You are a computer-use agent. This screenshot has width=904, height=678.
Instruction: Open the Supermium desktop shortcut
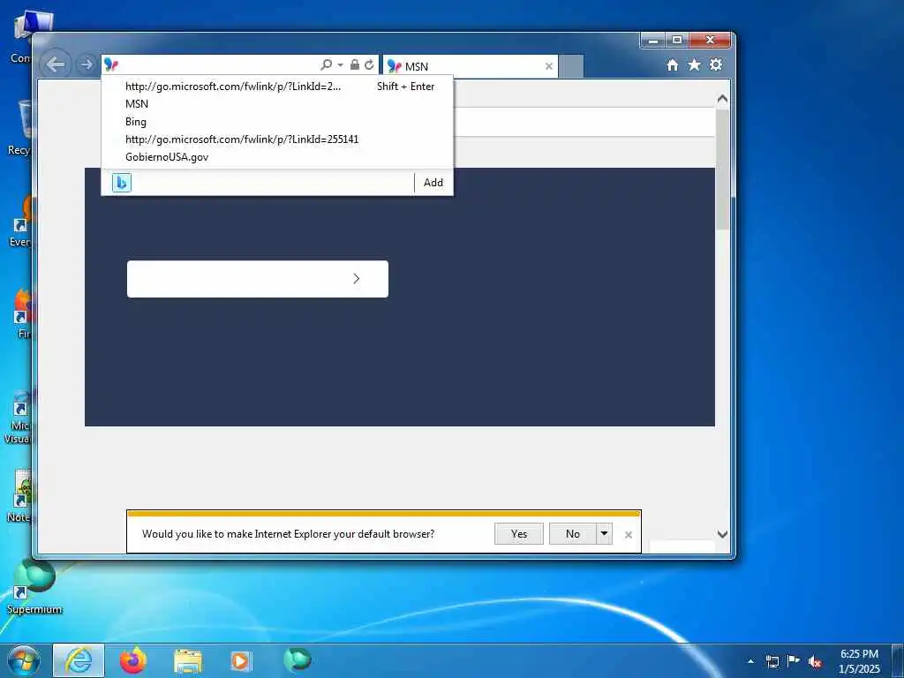(34, 587)
